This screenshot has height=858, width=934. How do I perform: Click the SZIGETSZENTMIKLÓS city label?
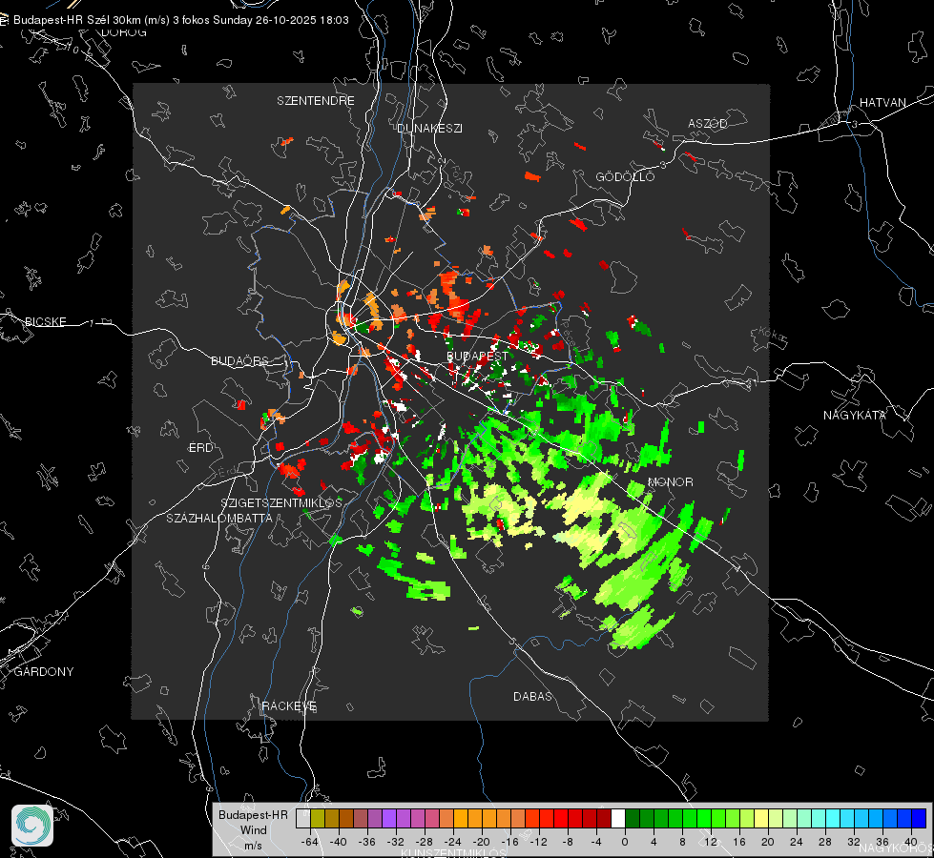(x=281, y=502)
